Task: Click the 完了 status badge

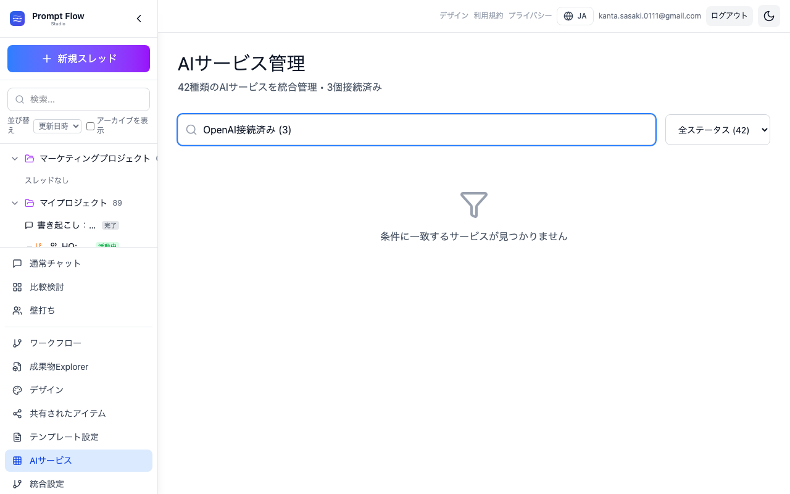Action: (x=110, y=225)
